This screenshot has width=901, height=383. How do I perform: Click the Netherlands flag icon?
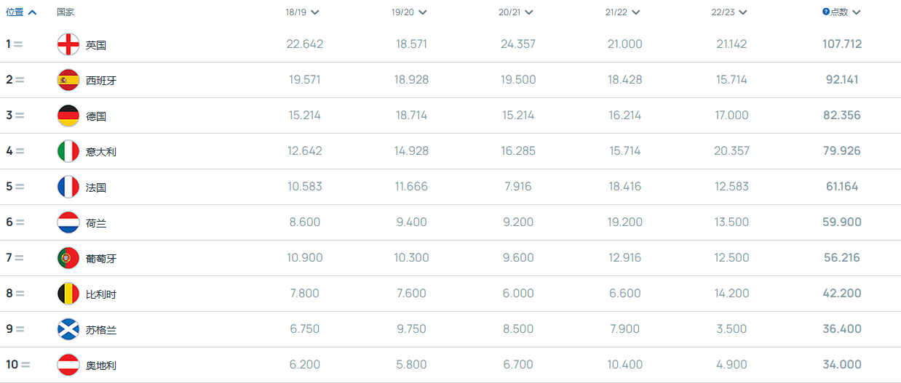68,222
